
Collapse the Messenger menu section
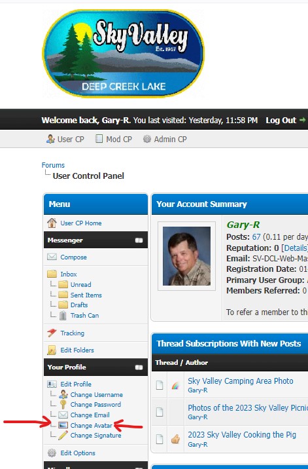click(139, 240)
